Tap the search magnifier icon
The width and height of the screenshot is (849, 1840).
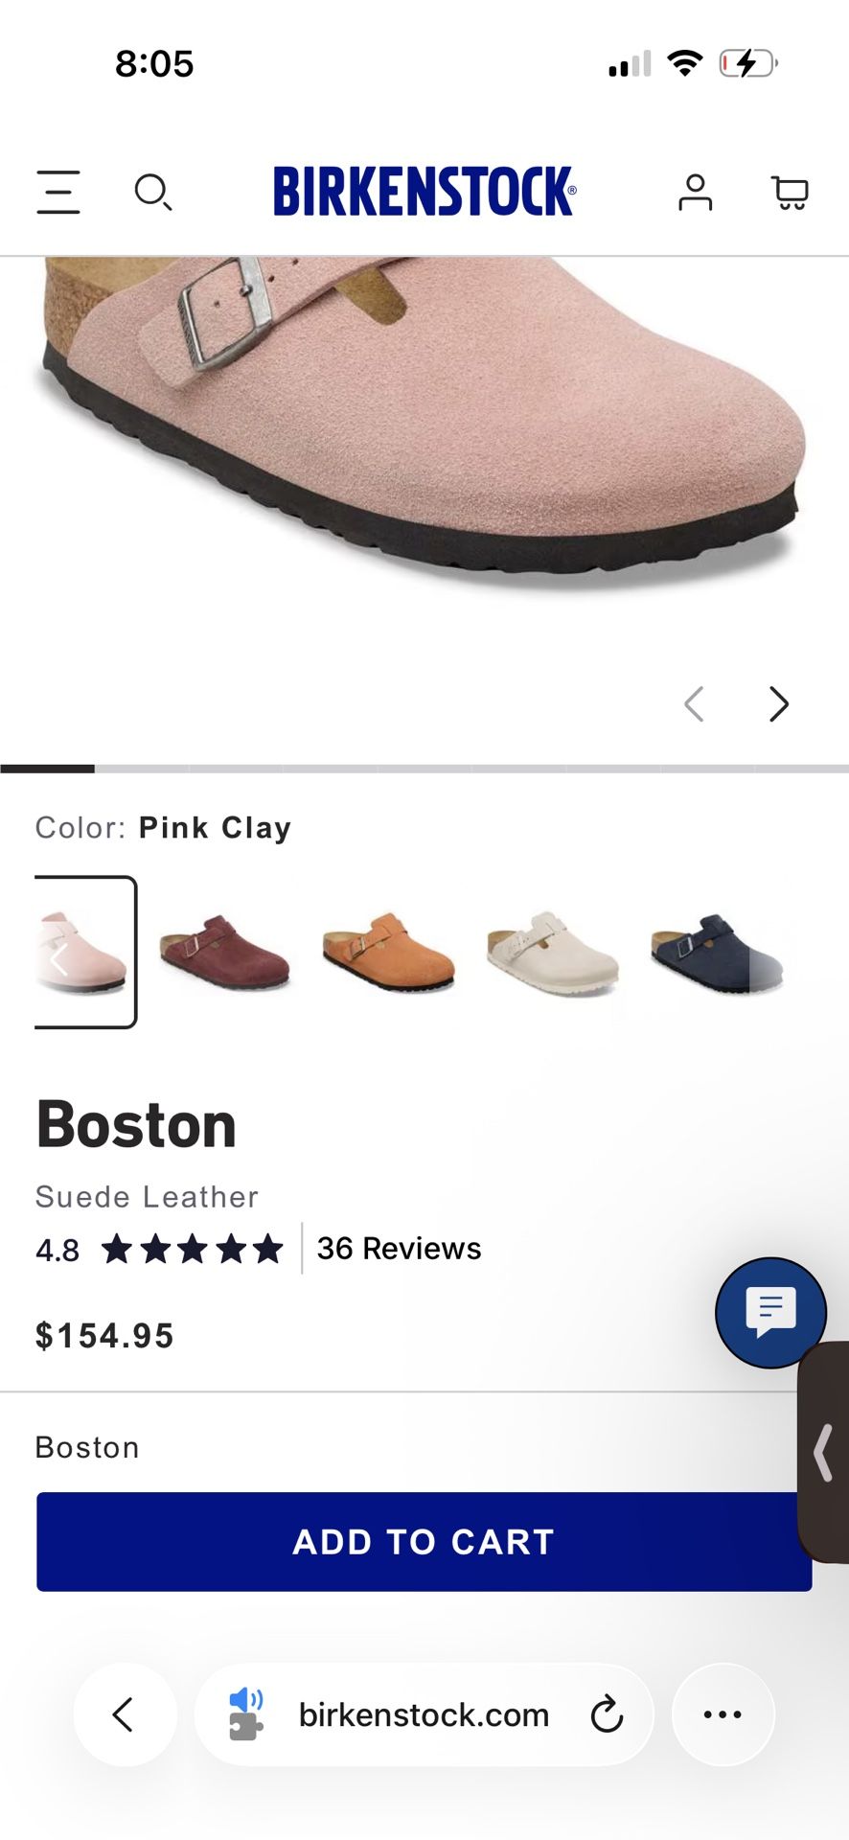[152, 192]
